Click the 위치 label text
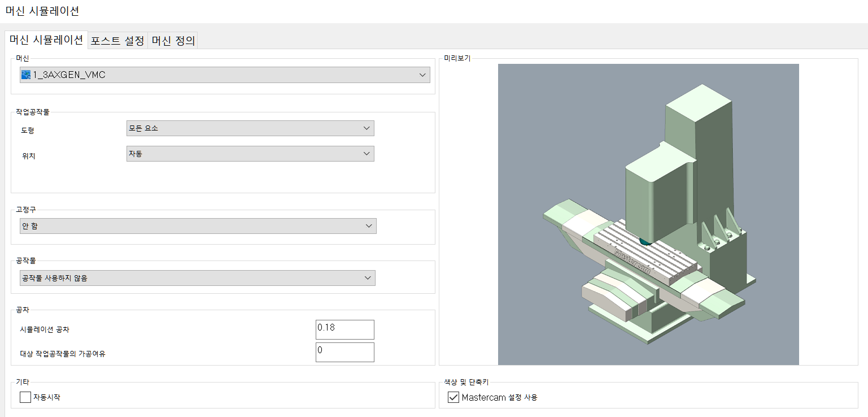The image size is (868, 417). [x=28, y=156]
